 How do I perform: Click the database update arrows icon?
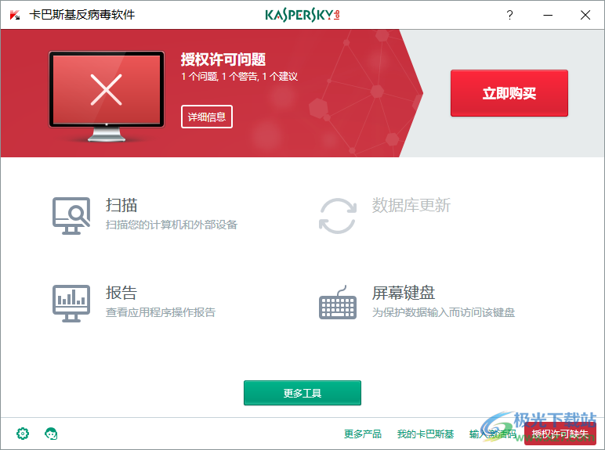338,216
